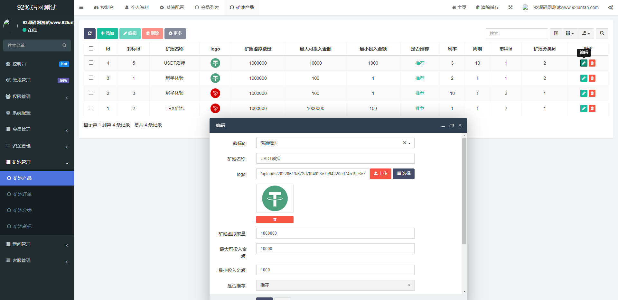Click the edit pencil for row Id 3
618x300 pixels.
(x=584, y=78)
